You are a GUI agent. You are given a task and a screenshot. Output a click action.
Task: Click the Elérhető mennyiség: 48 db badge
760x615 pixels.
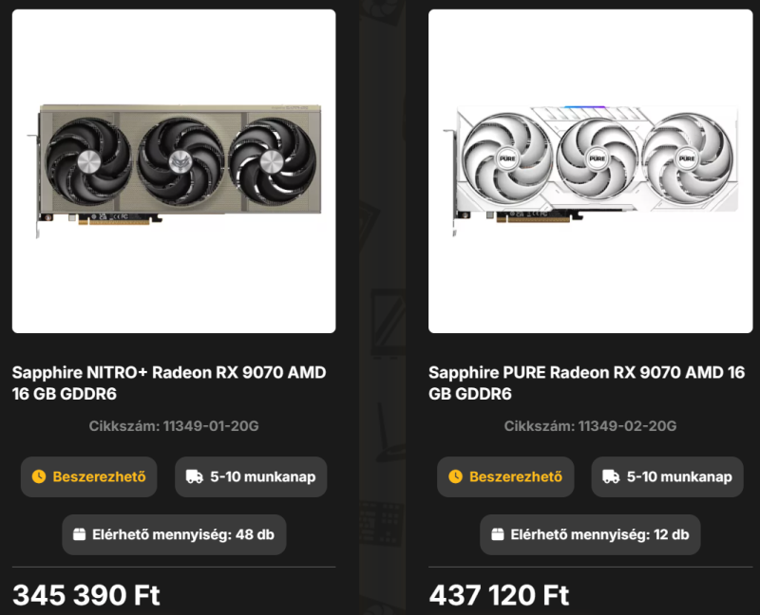click(x=174, y=534)
